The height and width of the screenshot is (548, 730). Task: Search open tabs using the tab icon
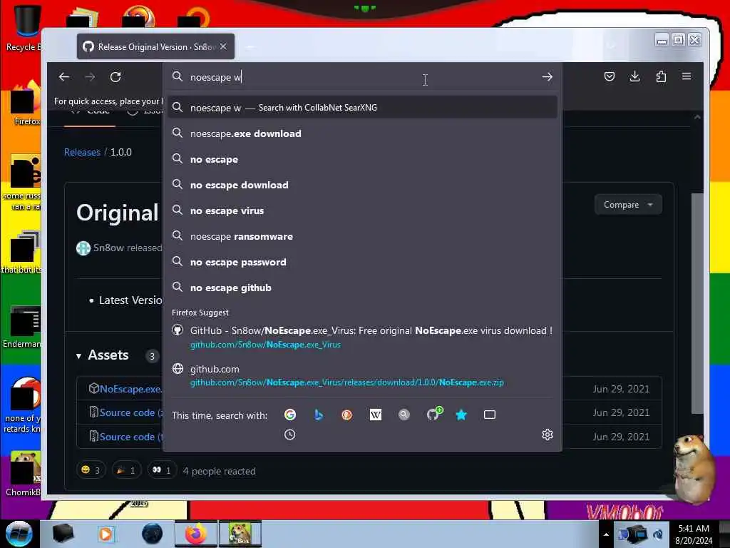(x=489, y=415)
